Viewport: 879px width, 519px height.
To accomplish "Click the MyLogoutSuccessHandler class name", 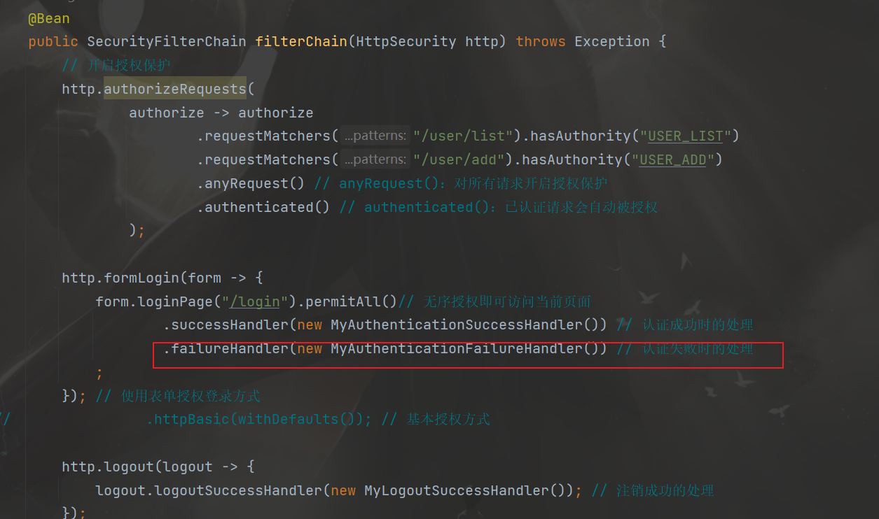I will click(x=457, y=490).
